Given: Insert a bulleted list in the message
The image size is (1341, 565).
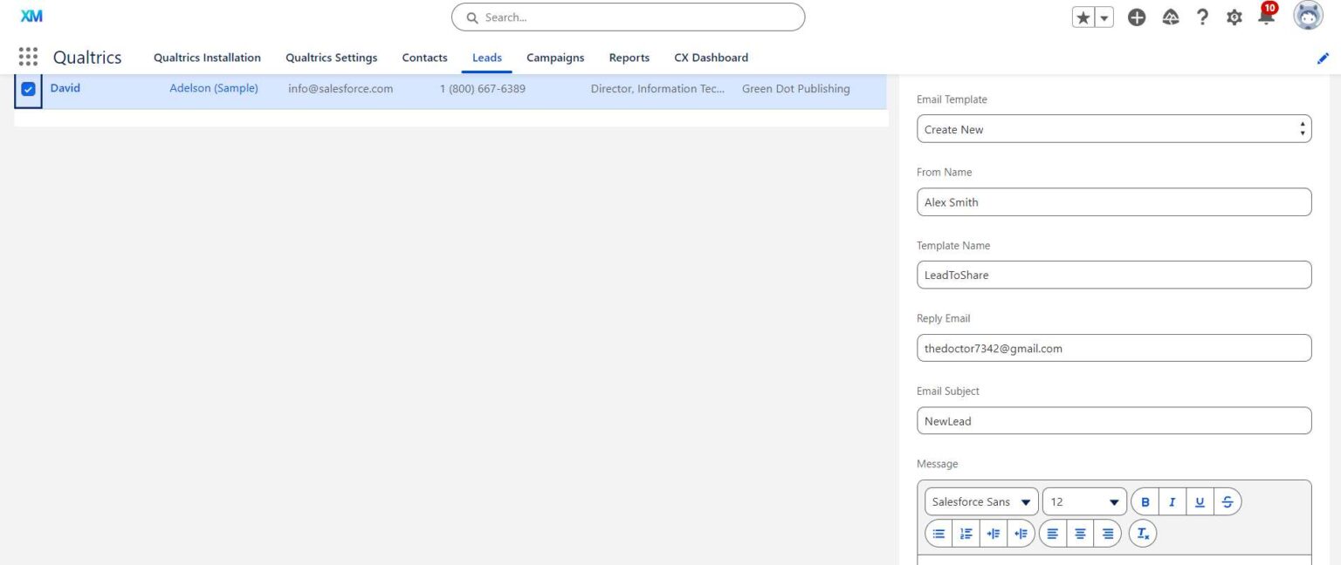Looking at the screenshot, I should pyautogui.click(x=939, y=533).
